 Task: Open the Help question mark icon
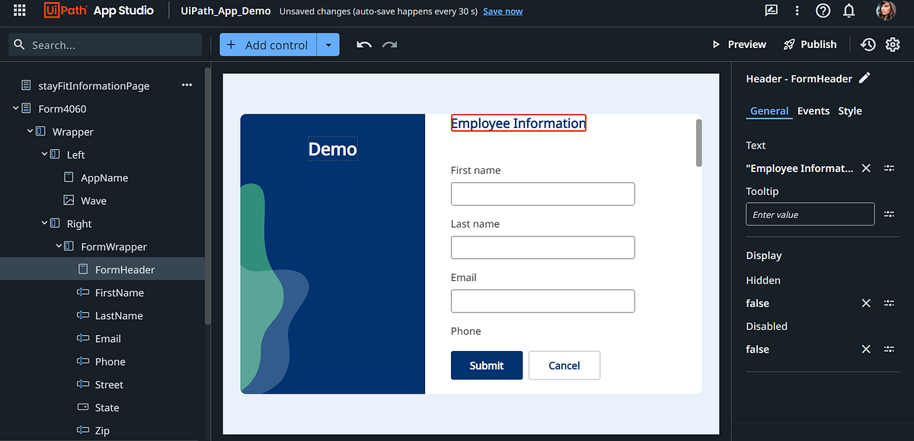tap(823, 11)
